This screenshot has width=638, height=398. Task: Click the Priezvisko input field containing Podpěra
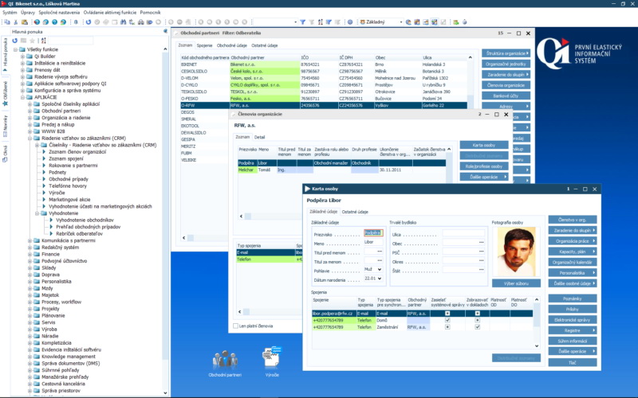(373, 232)
